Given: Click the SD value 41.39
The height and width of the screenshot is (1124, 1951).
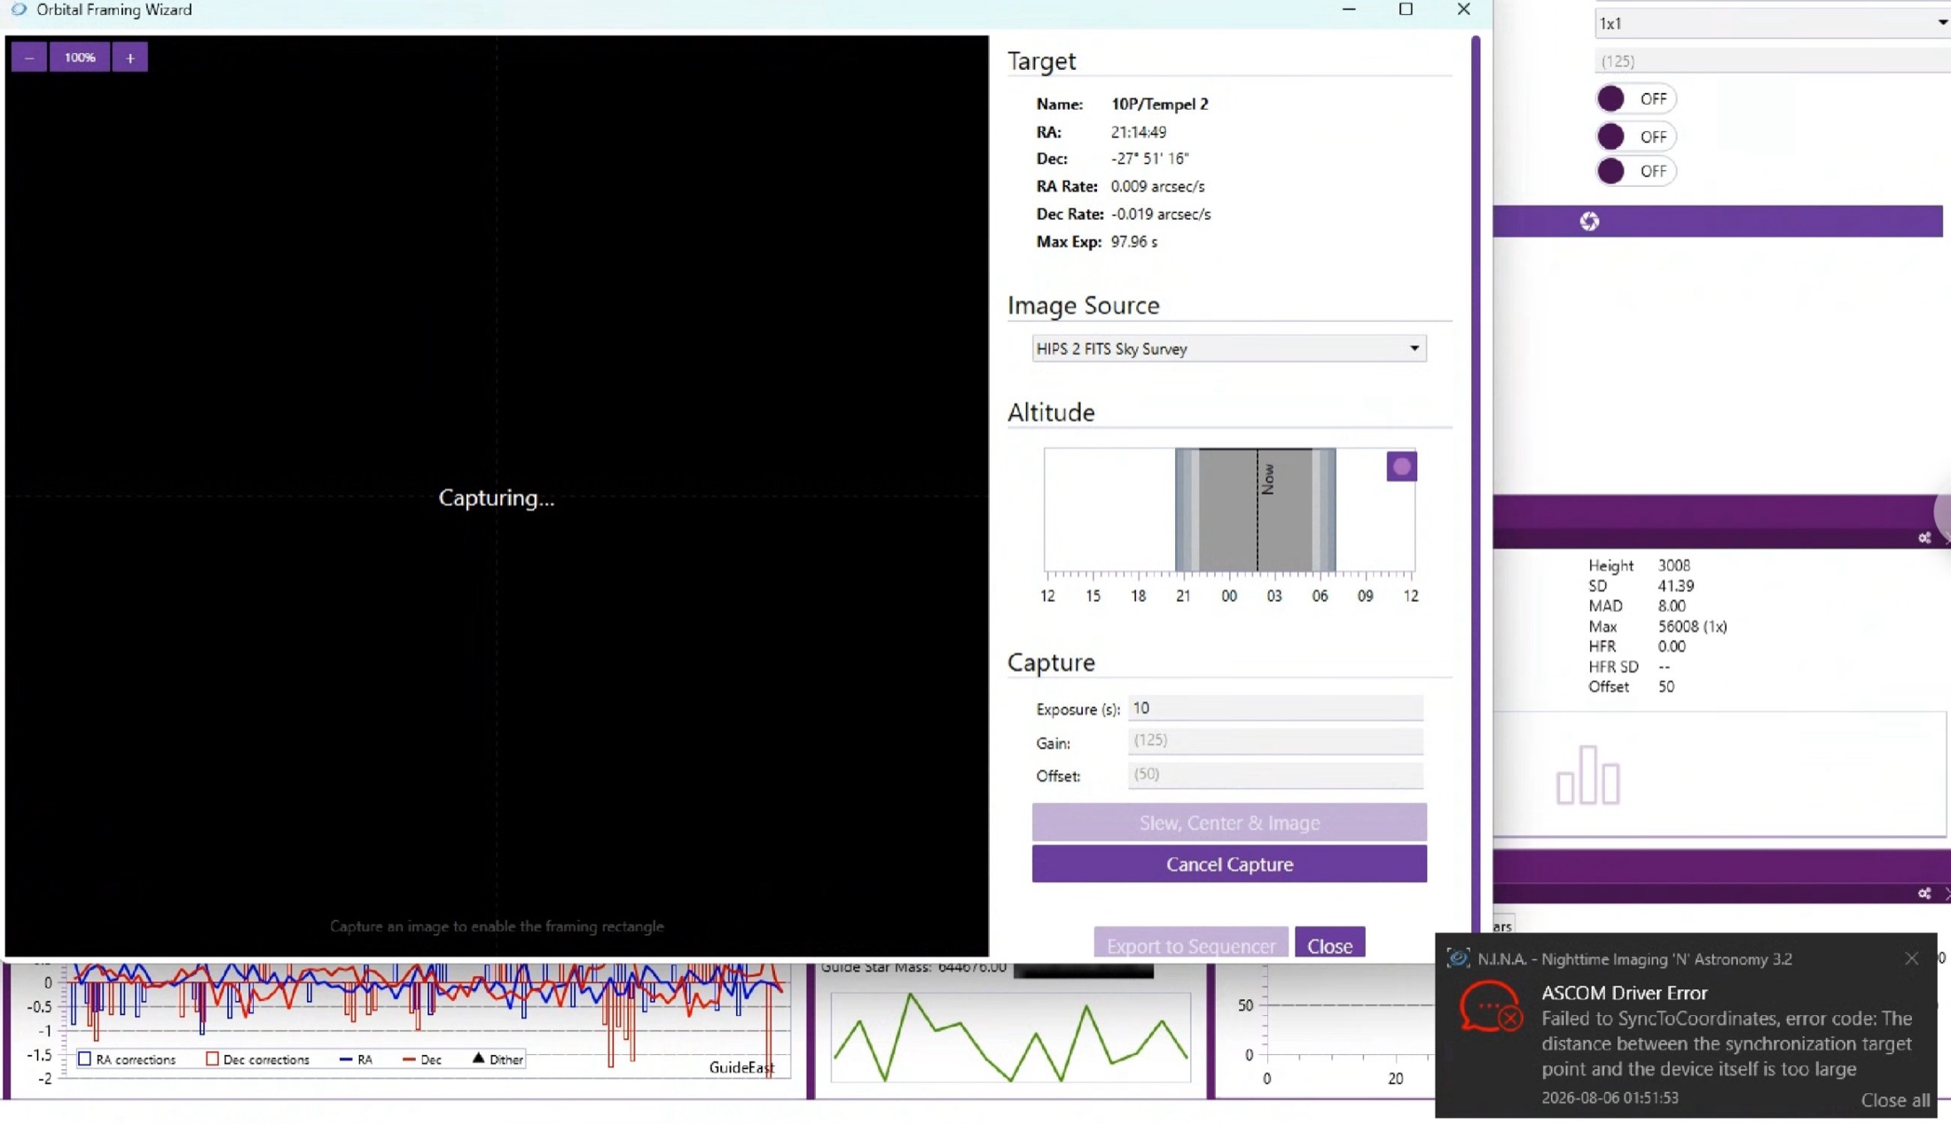Looking at the screenshot, I should coord(1675,586).
